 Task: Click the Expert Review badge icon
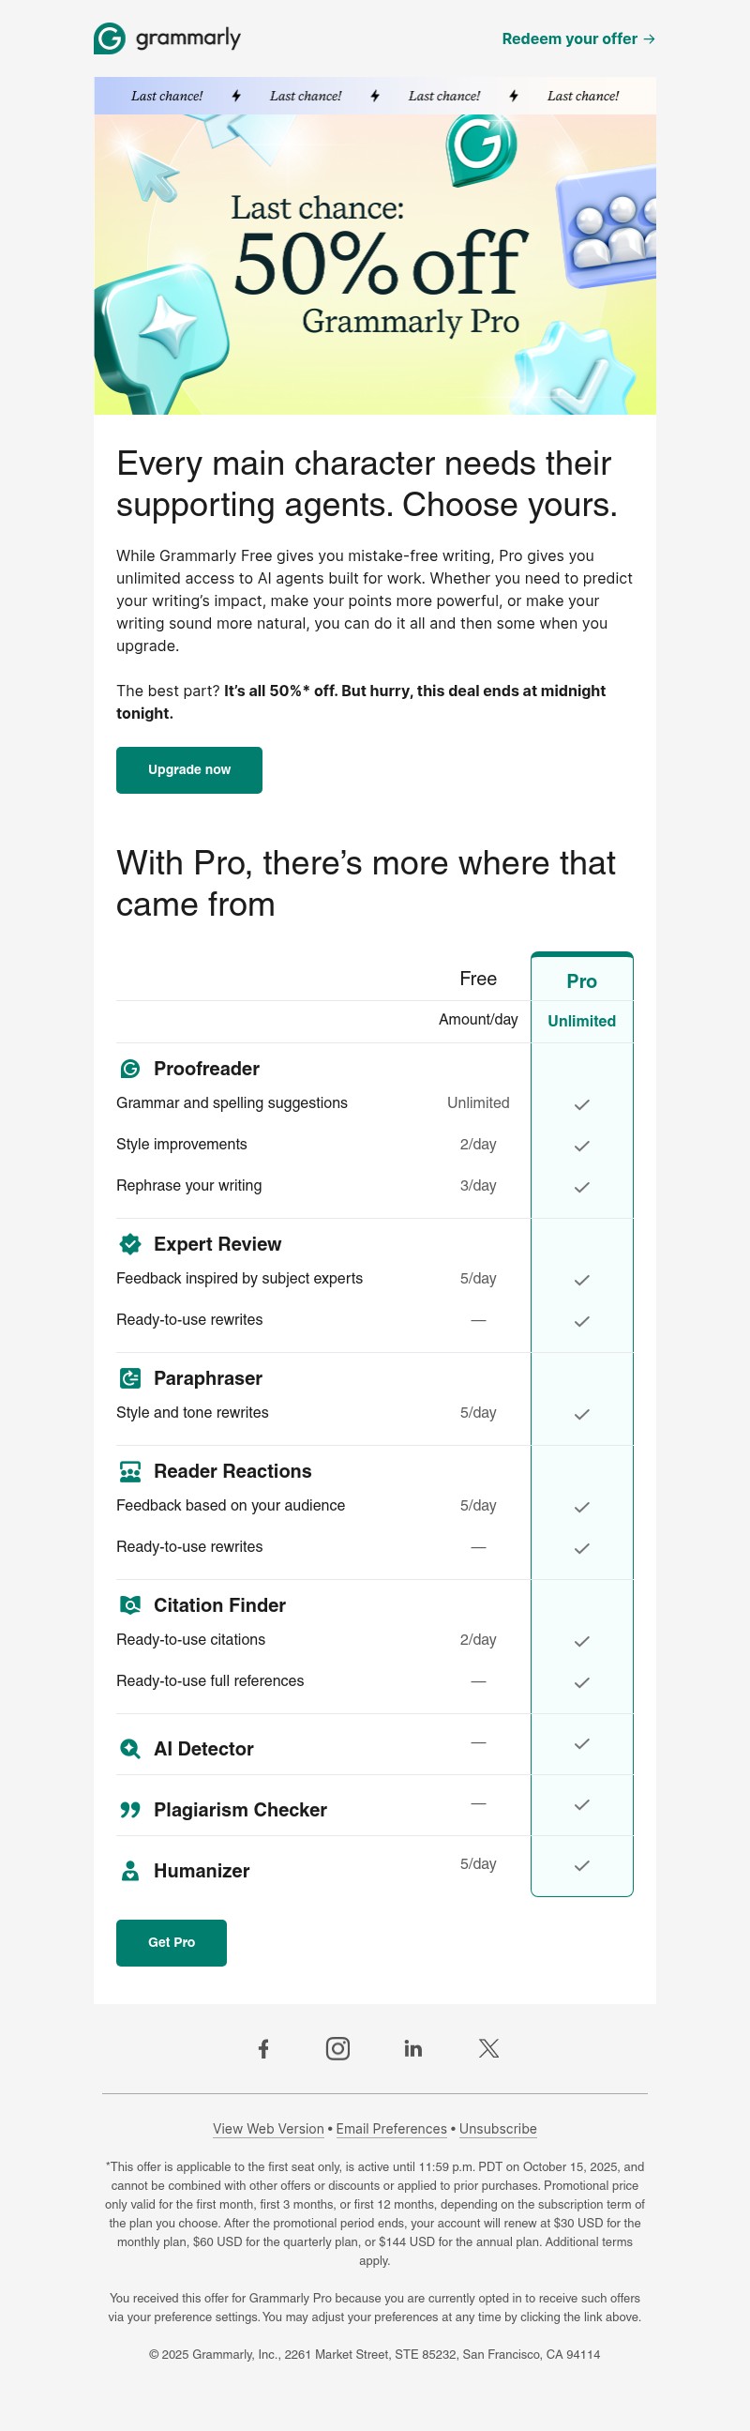point(130,1244)
